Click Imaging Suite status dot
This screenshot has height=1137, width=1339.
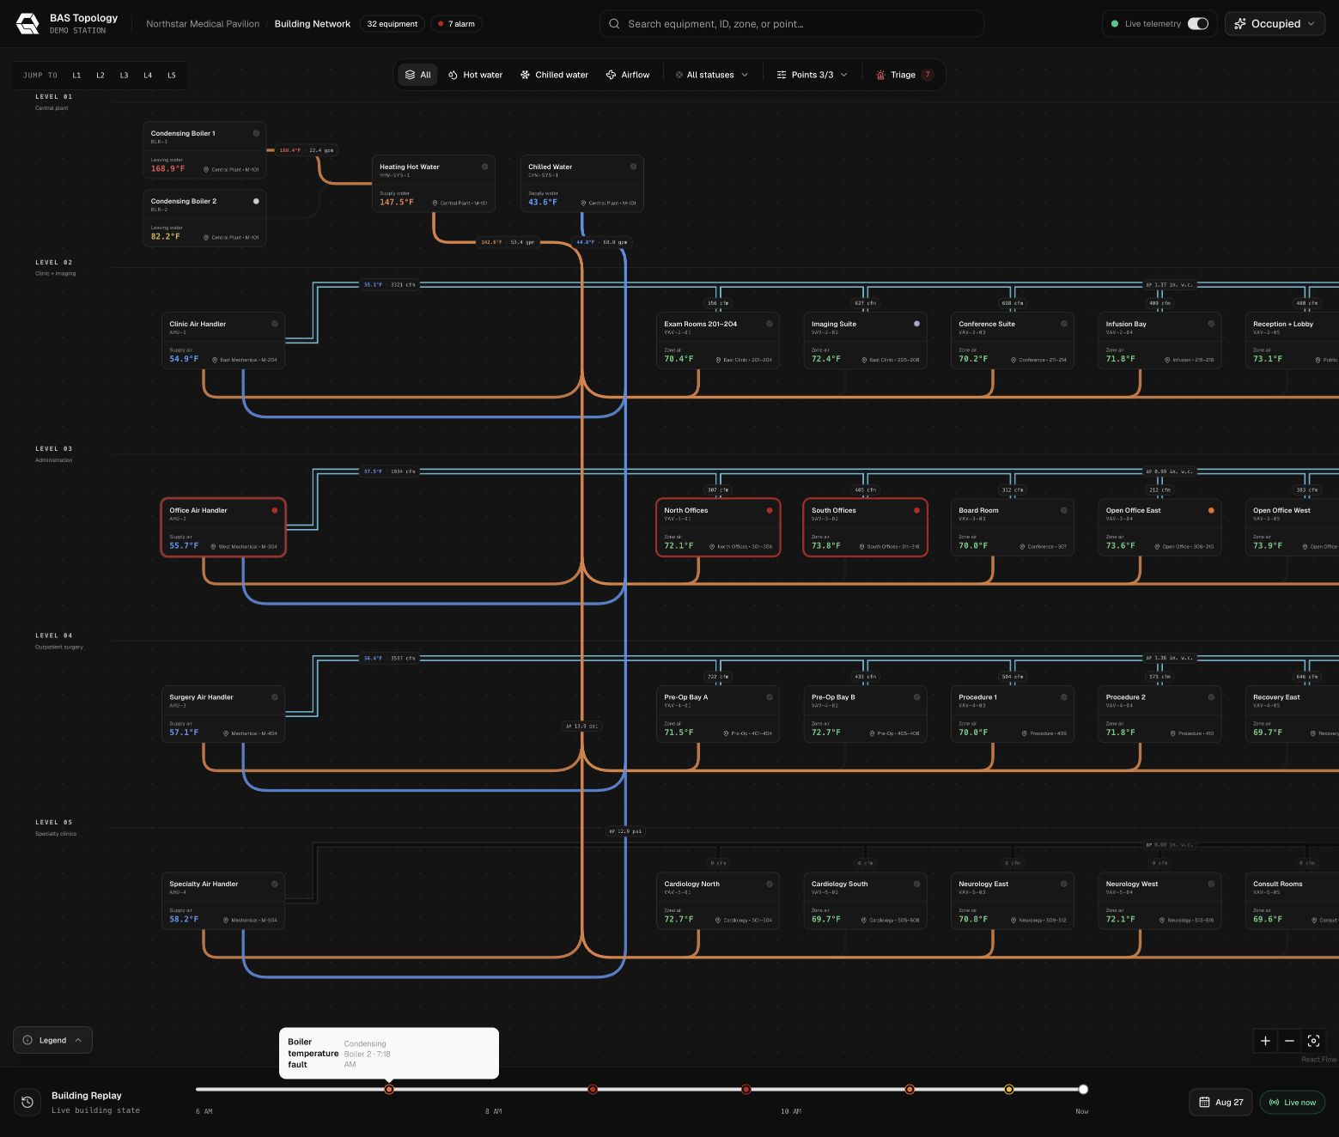coord(916,324)
